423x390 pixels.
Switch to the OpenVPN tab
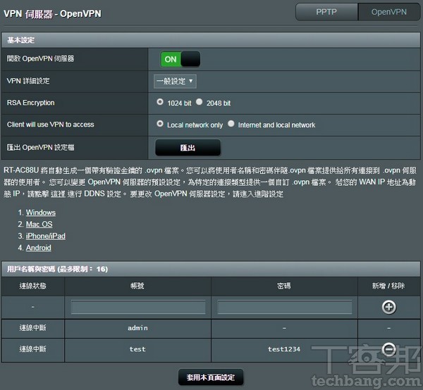tap(390, 12)
